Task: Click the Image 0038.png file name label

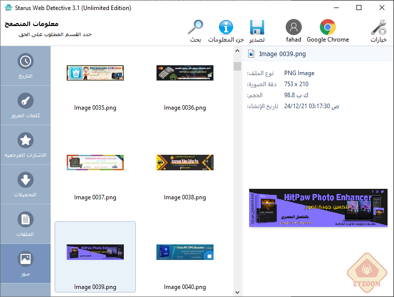Action: click(185, 197)
